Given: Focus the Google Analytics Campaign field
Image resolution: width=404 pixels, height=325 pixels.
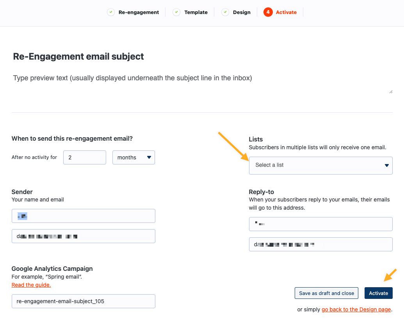Looking at the screenshot, I should pos(83,301).
